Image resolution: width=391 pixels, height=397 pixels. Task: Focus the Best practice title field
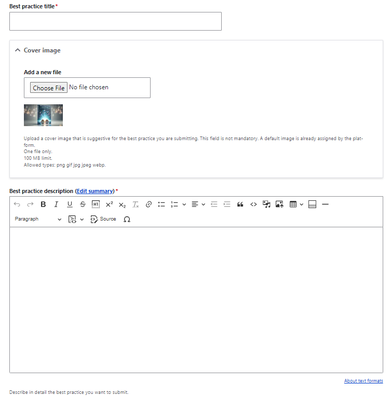115,21
